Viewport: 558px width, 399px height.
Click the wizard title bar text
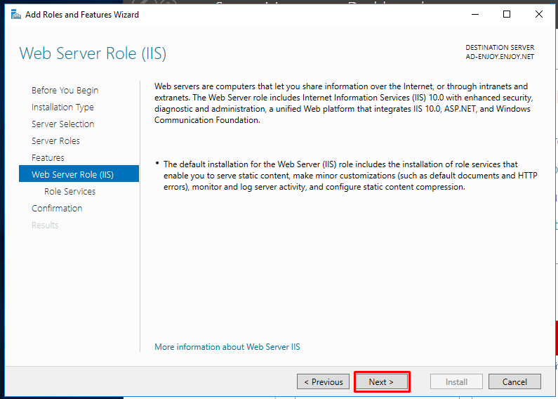(x=82, y=15)
